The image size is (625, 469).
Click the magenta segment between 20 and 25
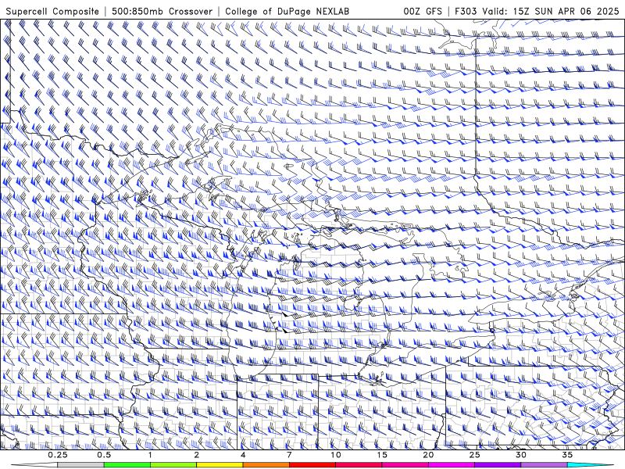point(452,465)
